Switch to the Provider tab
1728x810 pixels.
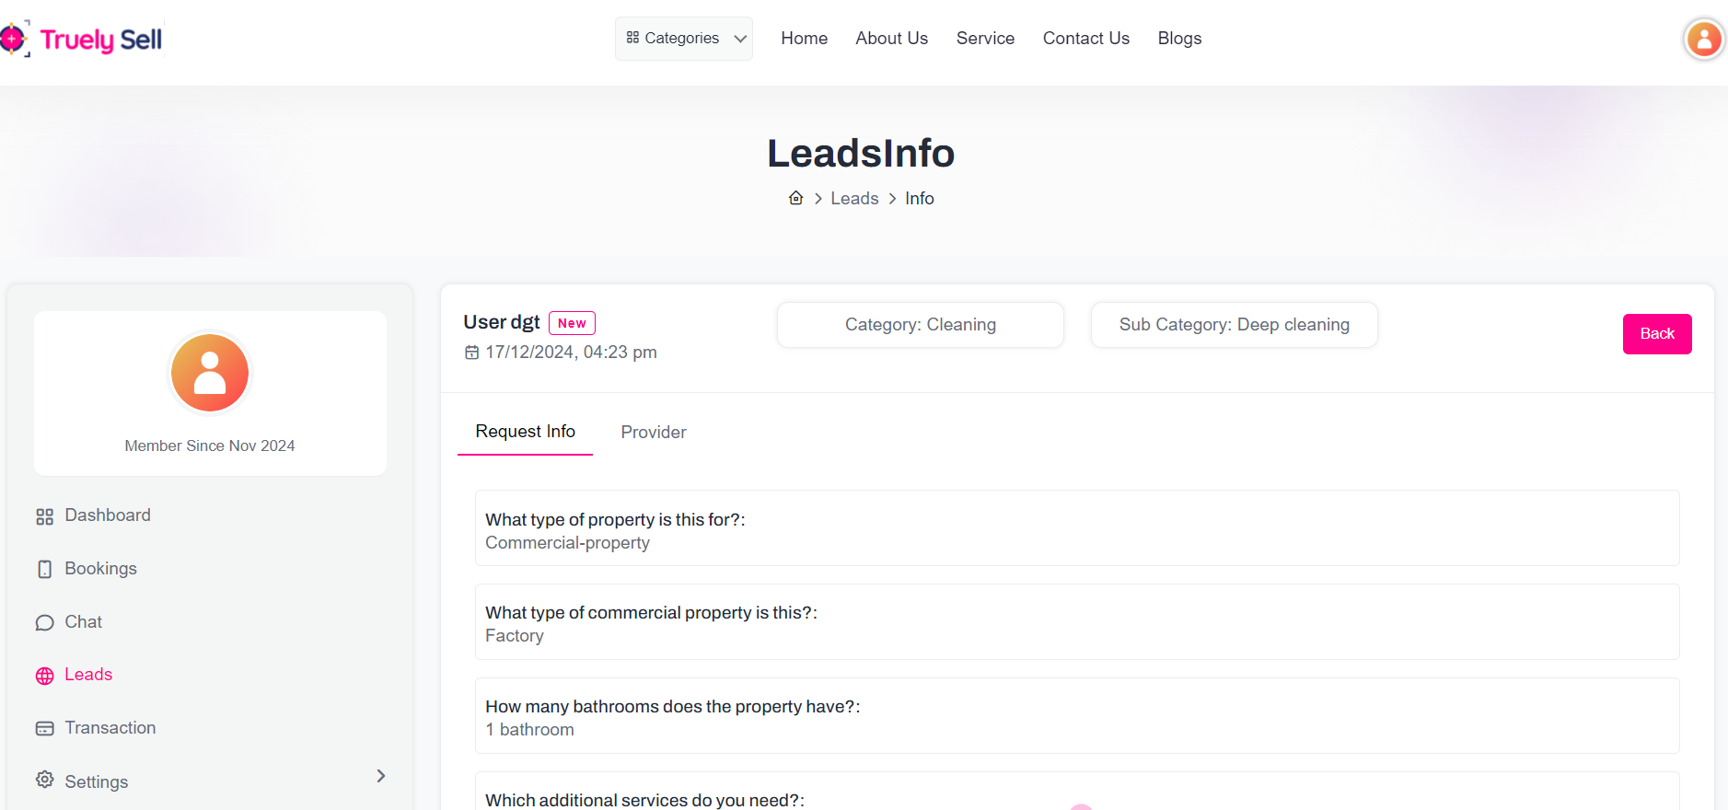(x=654, y=433)
